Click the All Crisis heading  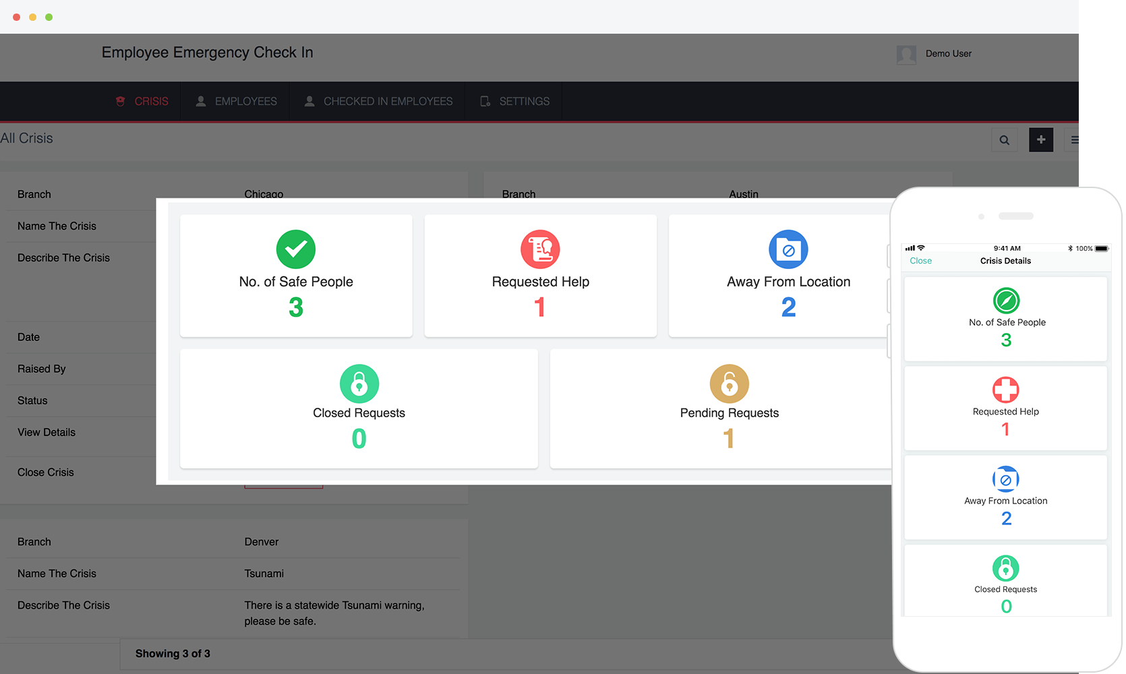point(26,138)
